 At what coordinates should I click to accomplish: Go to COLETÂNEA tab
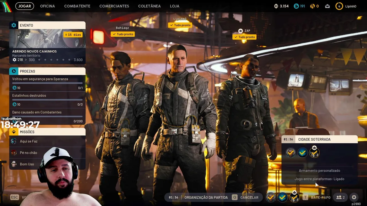click(x=149, y=6)
